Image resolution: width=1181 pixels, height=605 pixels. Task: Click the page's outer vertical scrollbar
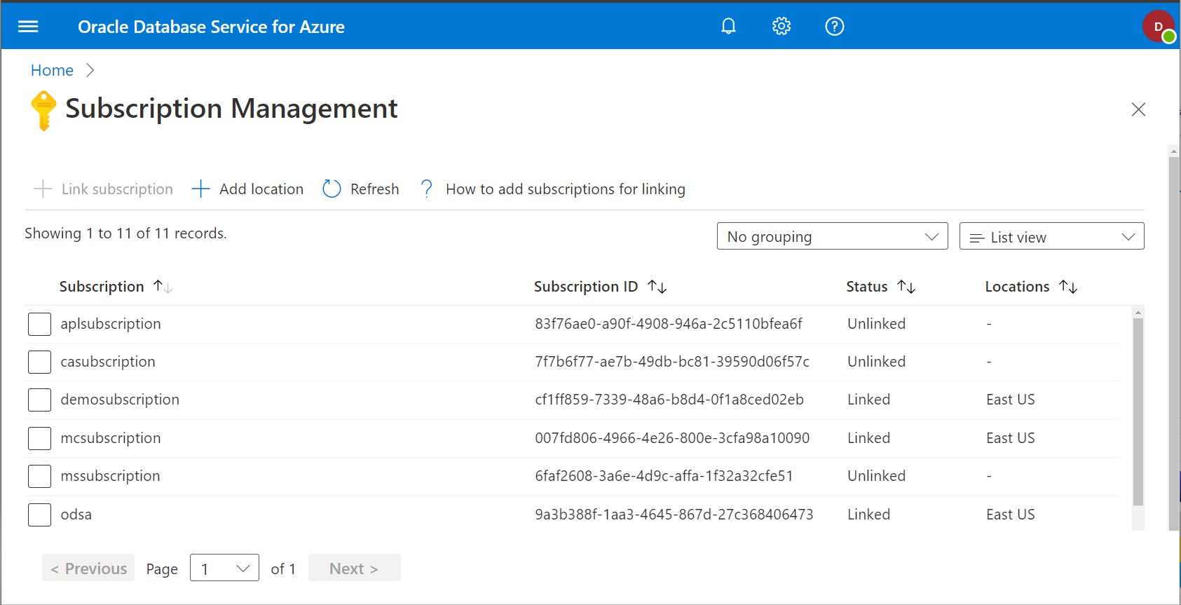pyautogui.click(x=1174, y=344)
